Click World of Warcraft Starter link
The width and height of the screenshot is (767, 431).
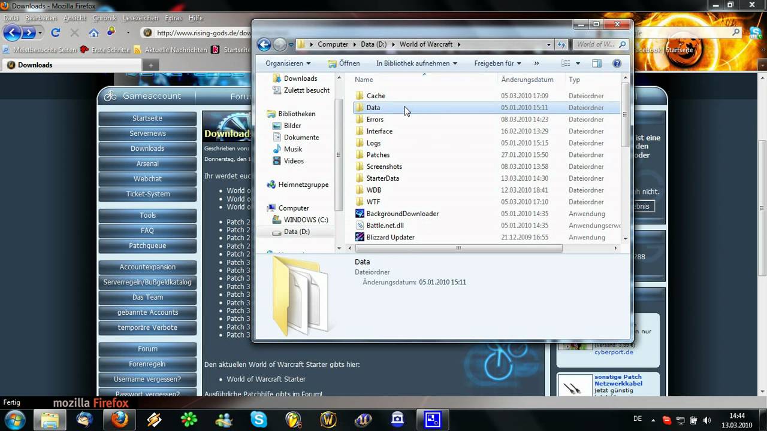point(266,379)
